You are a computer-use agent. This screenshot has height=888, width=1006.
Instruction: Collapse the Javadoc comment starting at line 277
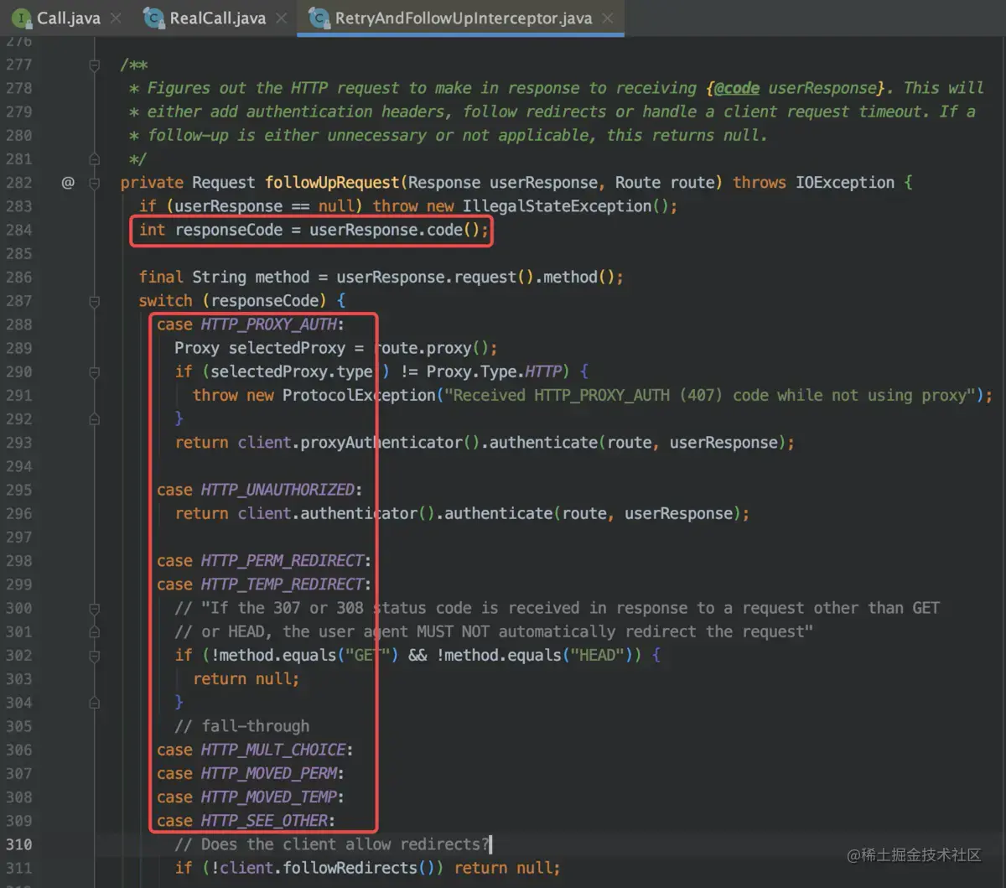95,65
